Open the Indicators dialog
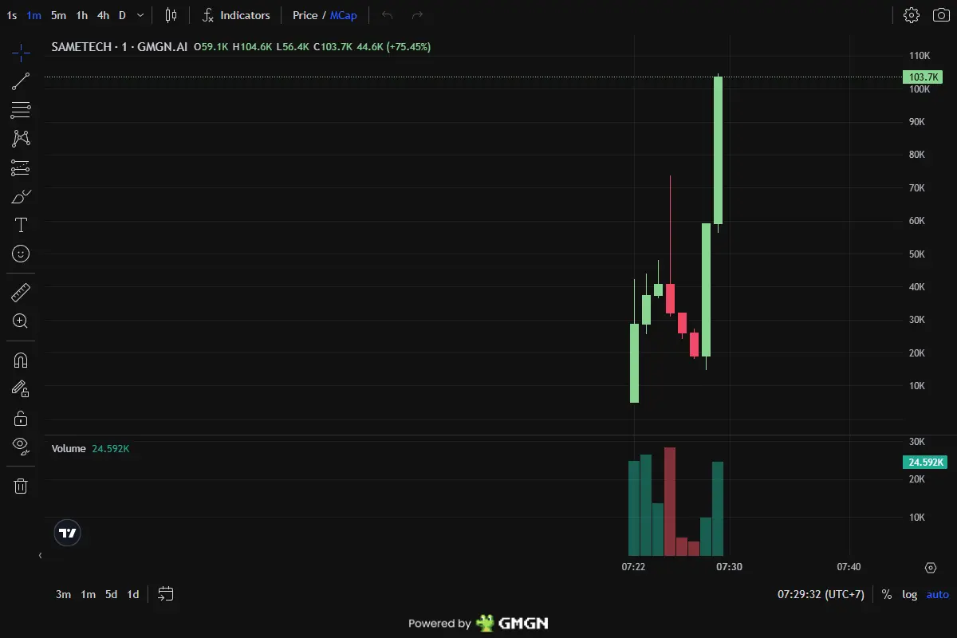957x638 pixels. [x=236, y=15]
